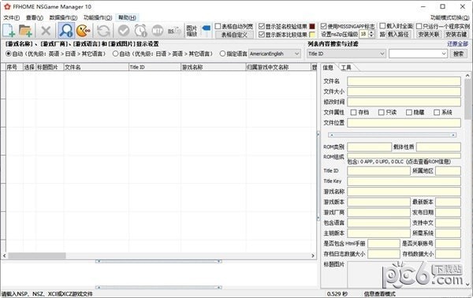Open the 数据操作(D) menu
Image resolution: width=473 pixels, height=298 pixels.
pyautogui.click(x=63, y=17)
